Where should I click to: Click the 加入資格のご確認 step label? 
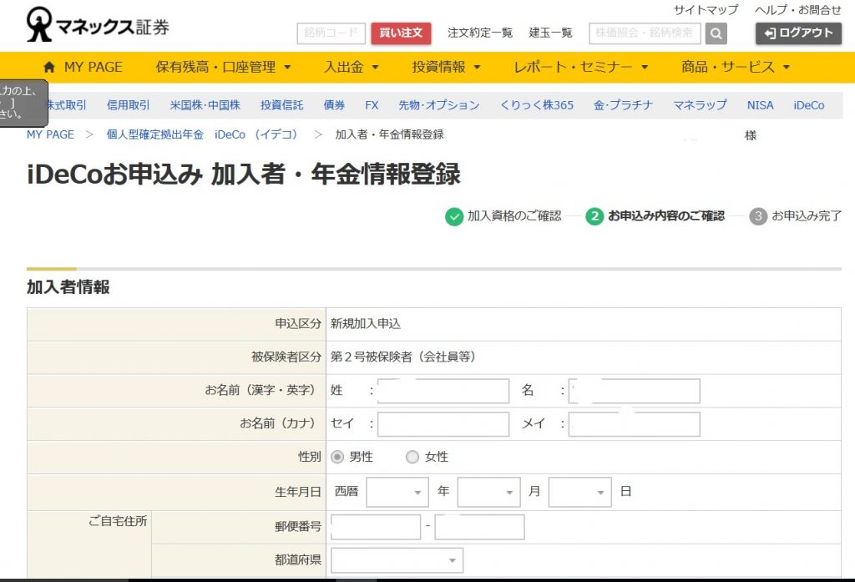pyautogui.click(x=514, y=216)
